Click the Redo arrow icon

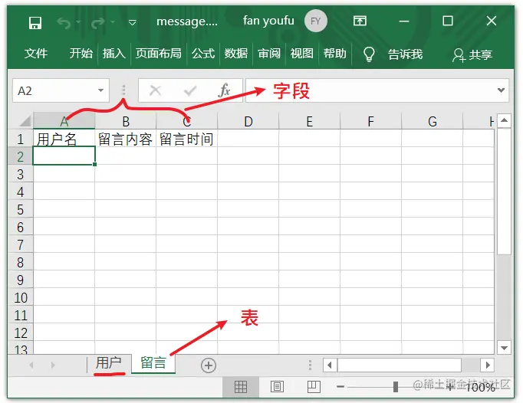click(97, 23)
